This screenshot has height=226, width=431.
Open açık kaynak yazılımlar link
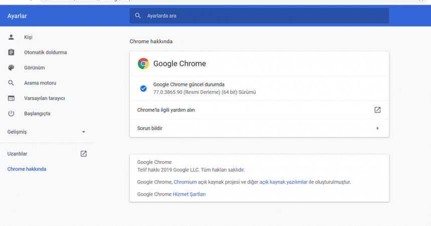pyautogui.click(x=283, y=182)
